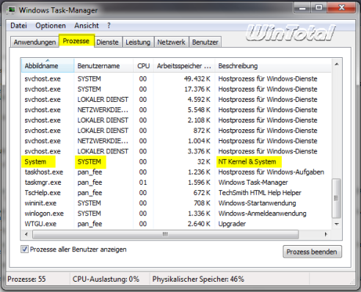Click the horizontal scrollbar right arrow
This screenshot has height=292, width=361.
coord(326,234)
